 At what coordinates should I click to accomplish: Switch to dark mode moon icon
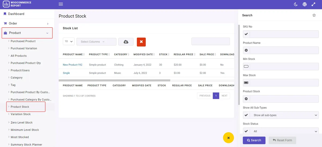click(296, 4)
